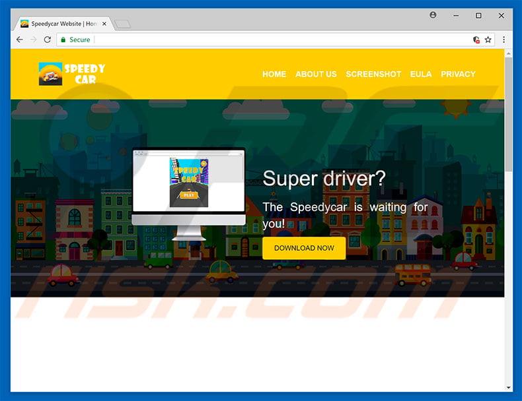This screenshot has height=401, width=522.
Task: Open the HOME menu link
Action: coord(274,74)
